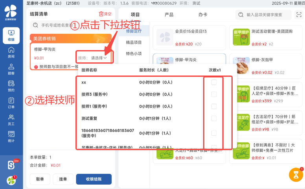Viewport: 305px width, 189px height.
Task: Select the 精品项目 category
Action: pos(134,42)
